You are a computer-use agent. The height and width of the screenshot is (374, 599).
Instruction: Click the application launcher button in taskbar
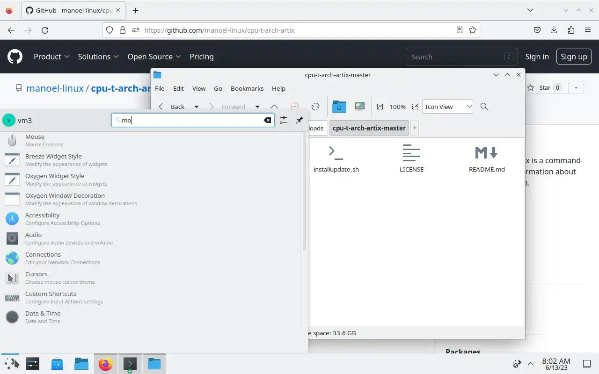coord(10,364)
